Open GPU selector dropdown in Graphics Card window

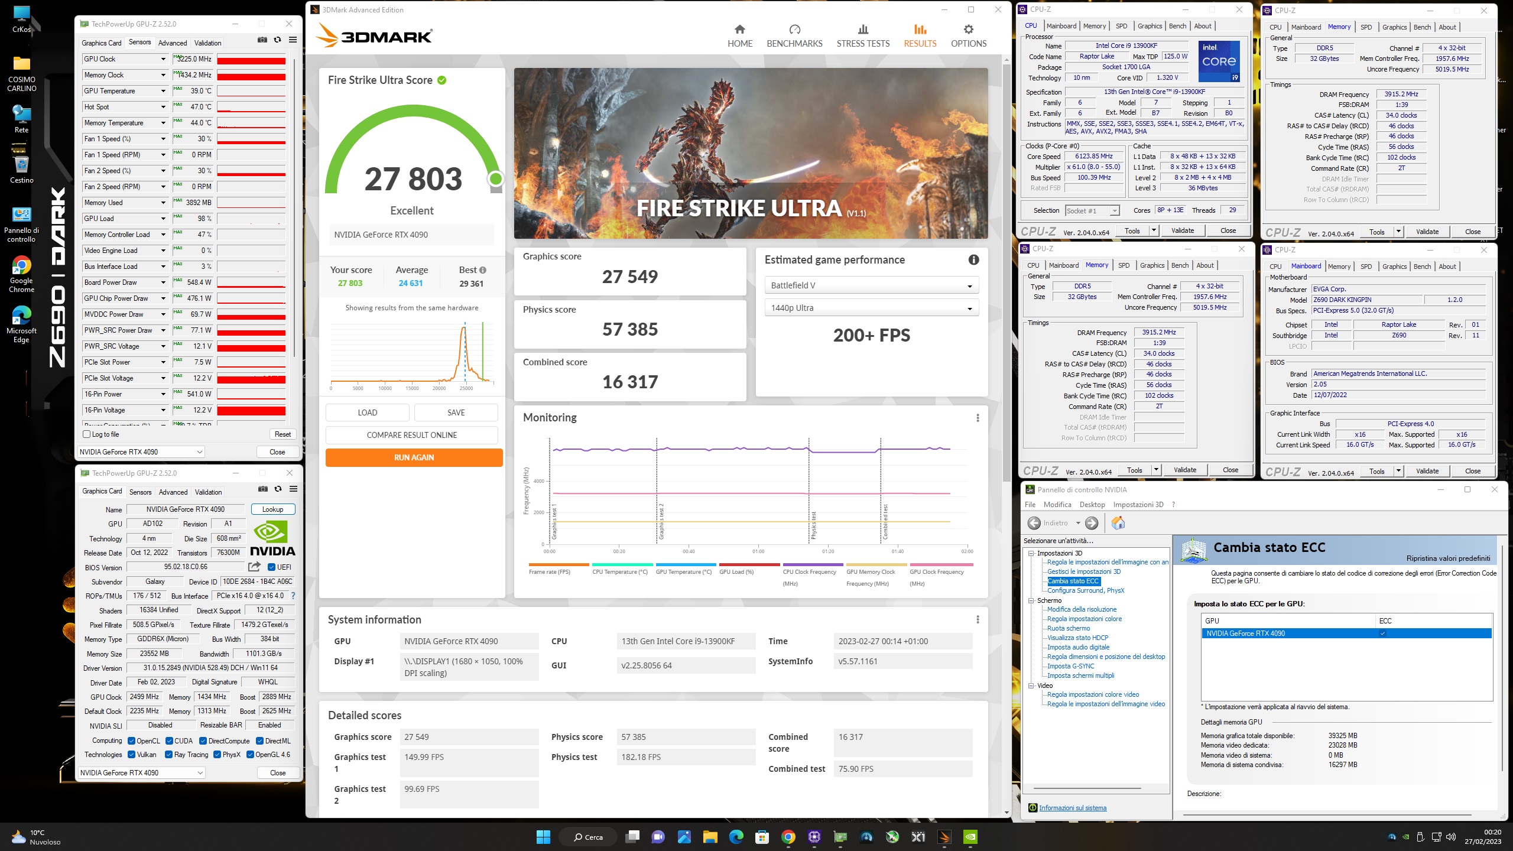142,773
